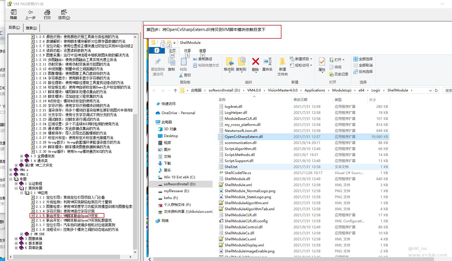This screenshot has height=261, width=452.
Task: Open the address bar path dropdown arrow
Action: 430,90
